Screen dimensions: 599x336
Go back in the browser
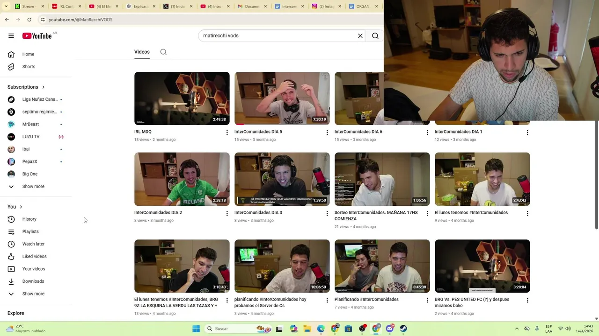7,20
